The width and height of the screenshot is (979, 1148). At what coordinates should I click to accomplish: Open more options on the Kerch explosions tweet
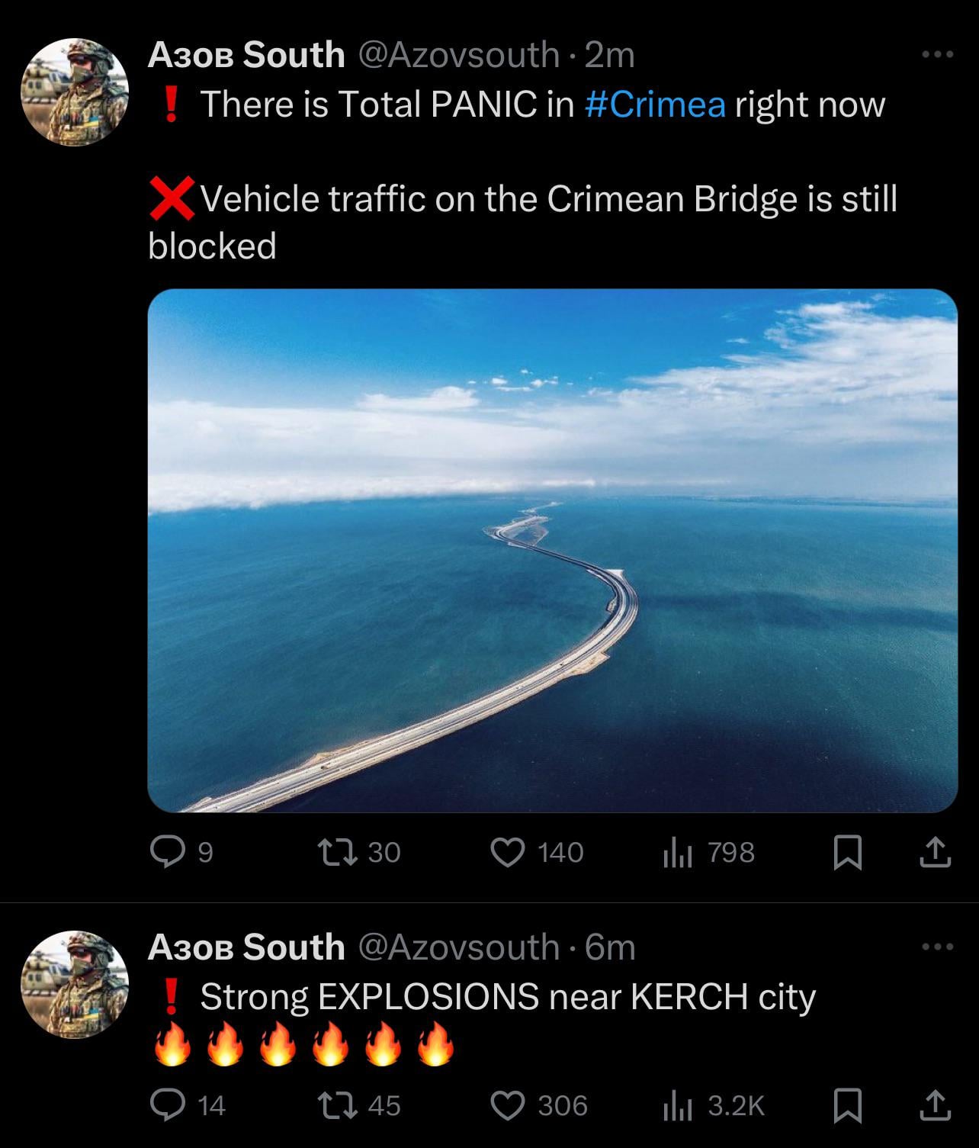click(937, 947)
